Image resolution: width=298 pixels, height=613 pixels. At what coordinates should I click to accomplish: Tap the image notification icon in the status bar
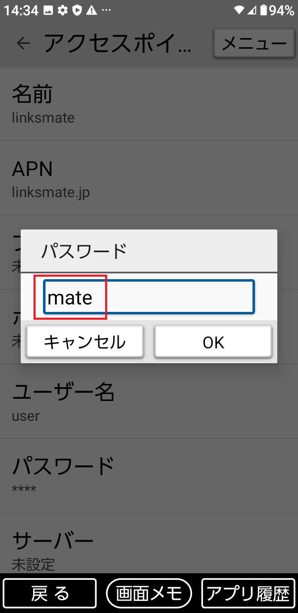(x=48, y=11)
